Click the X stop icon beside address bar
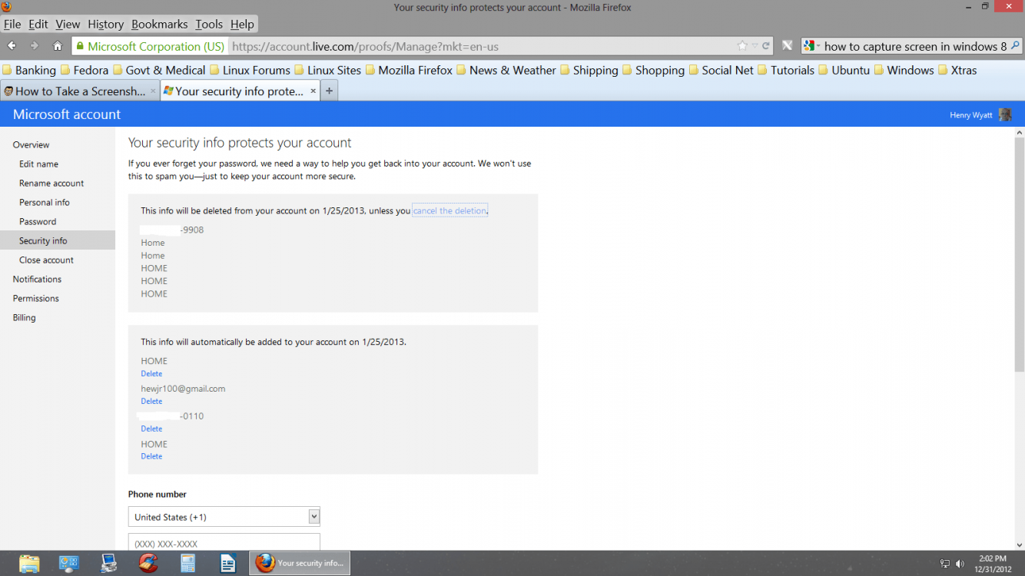This screenshot has height=576, width=1025. click(x=787, y=46)
